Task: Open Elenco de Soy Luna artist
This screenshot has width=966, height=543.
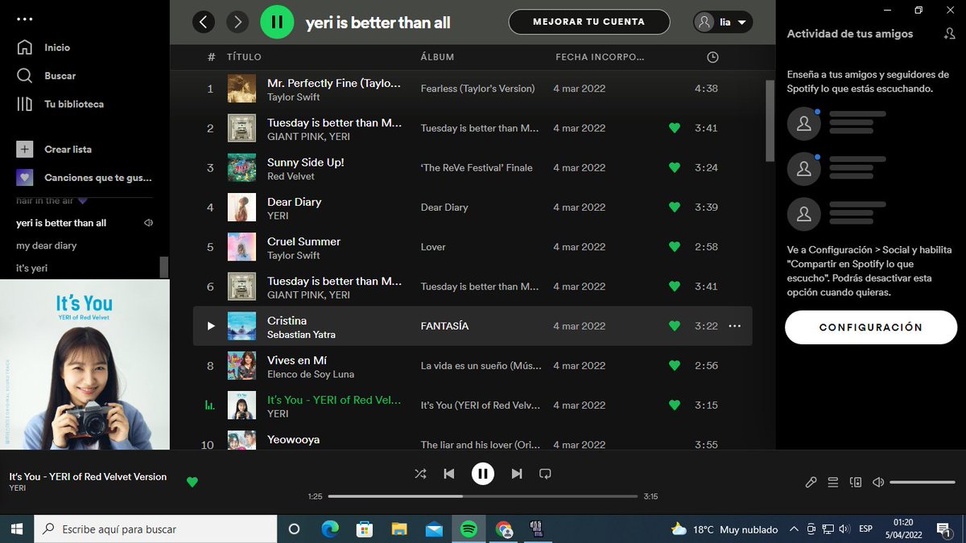Action: click(311, 374)
